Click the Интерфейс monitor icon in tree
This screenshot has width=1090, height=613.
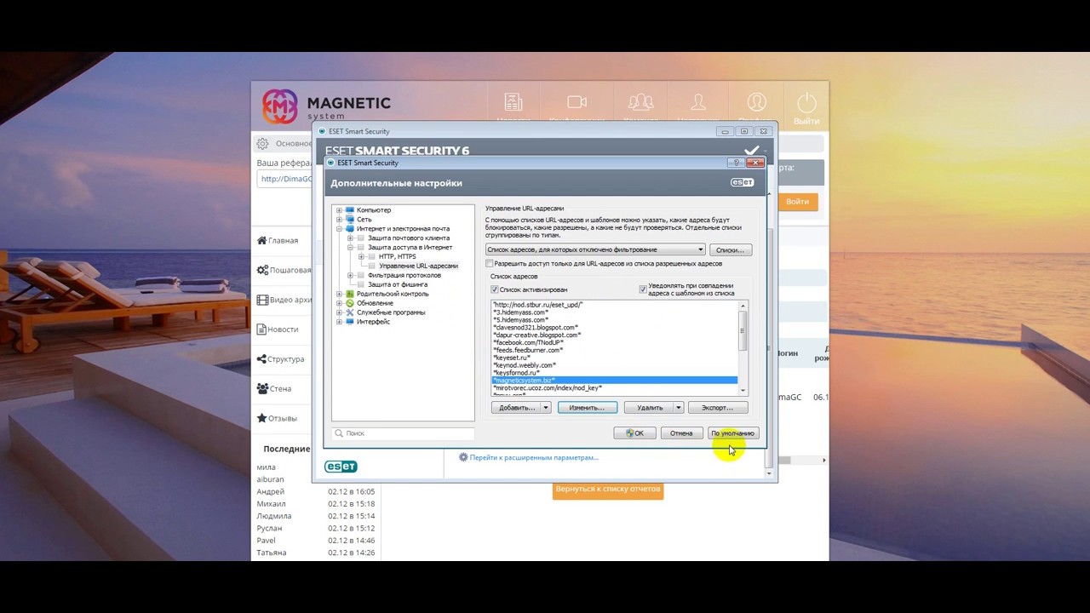pyautogui.click(x=349, y=322)
